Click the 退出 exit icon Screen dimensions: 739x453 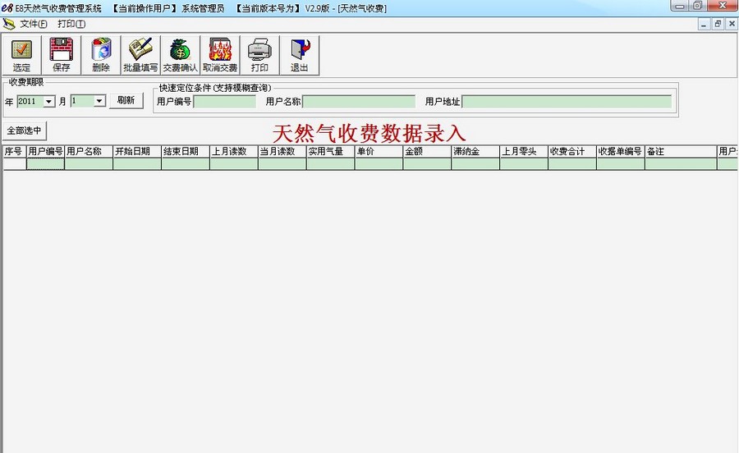pos(299,55)
